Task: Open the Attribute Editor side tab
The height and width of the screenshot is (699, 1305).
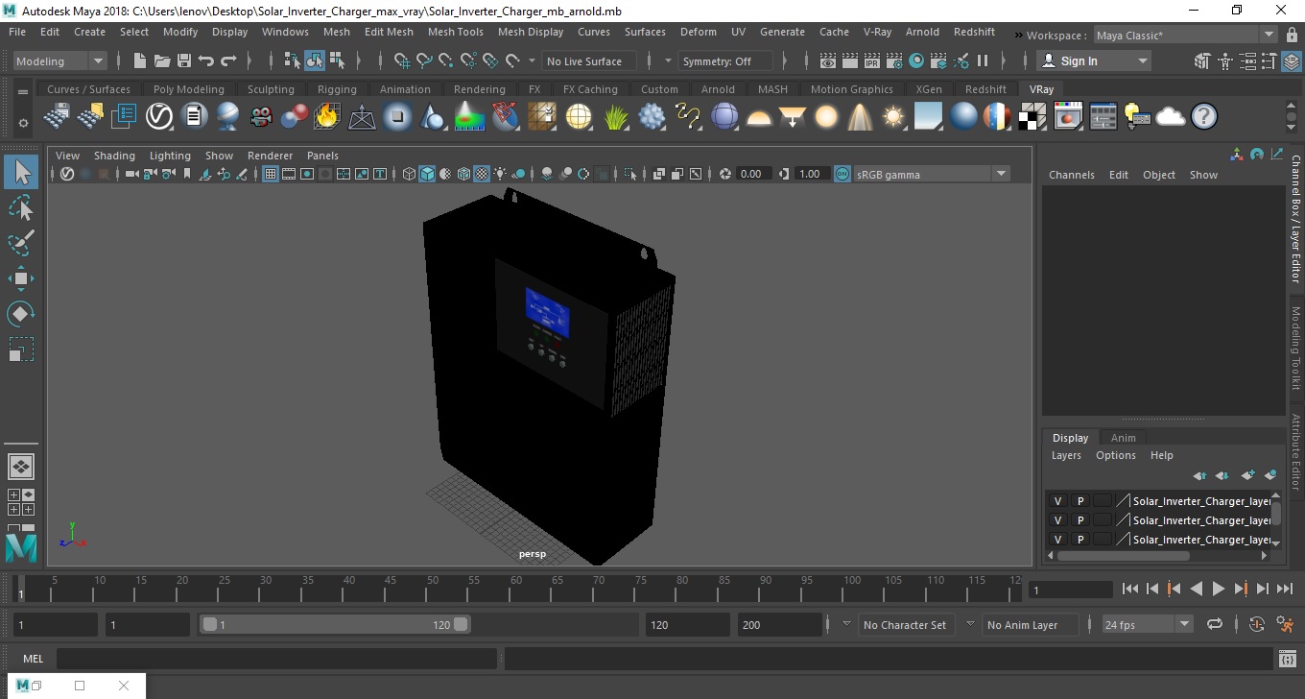Action: (x=1295, y=452)
